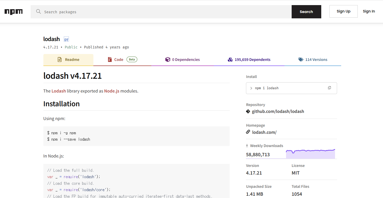This screenshot has width=383, height=198.
Task: Click the DT TypeScript declarations badge
Action: coord(66,39)
